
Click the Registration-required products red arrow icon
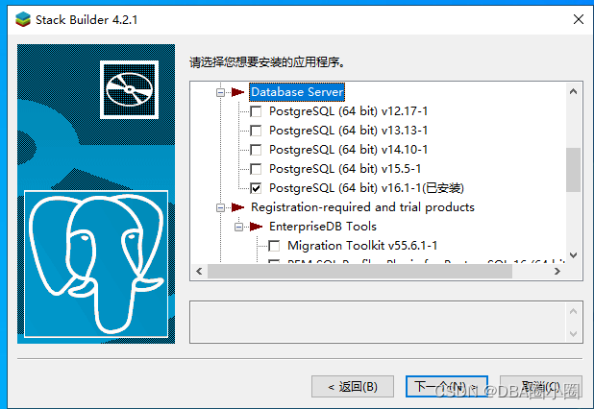pyautogui.click(x=237, y=207)
